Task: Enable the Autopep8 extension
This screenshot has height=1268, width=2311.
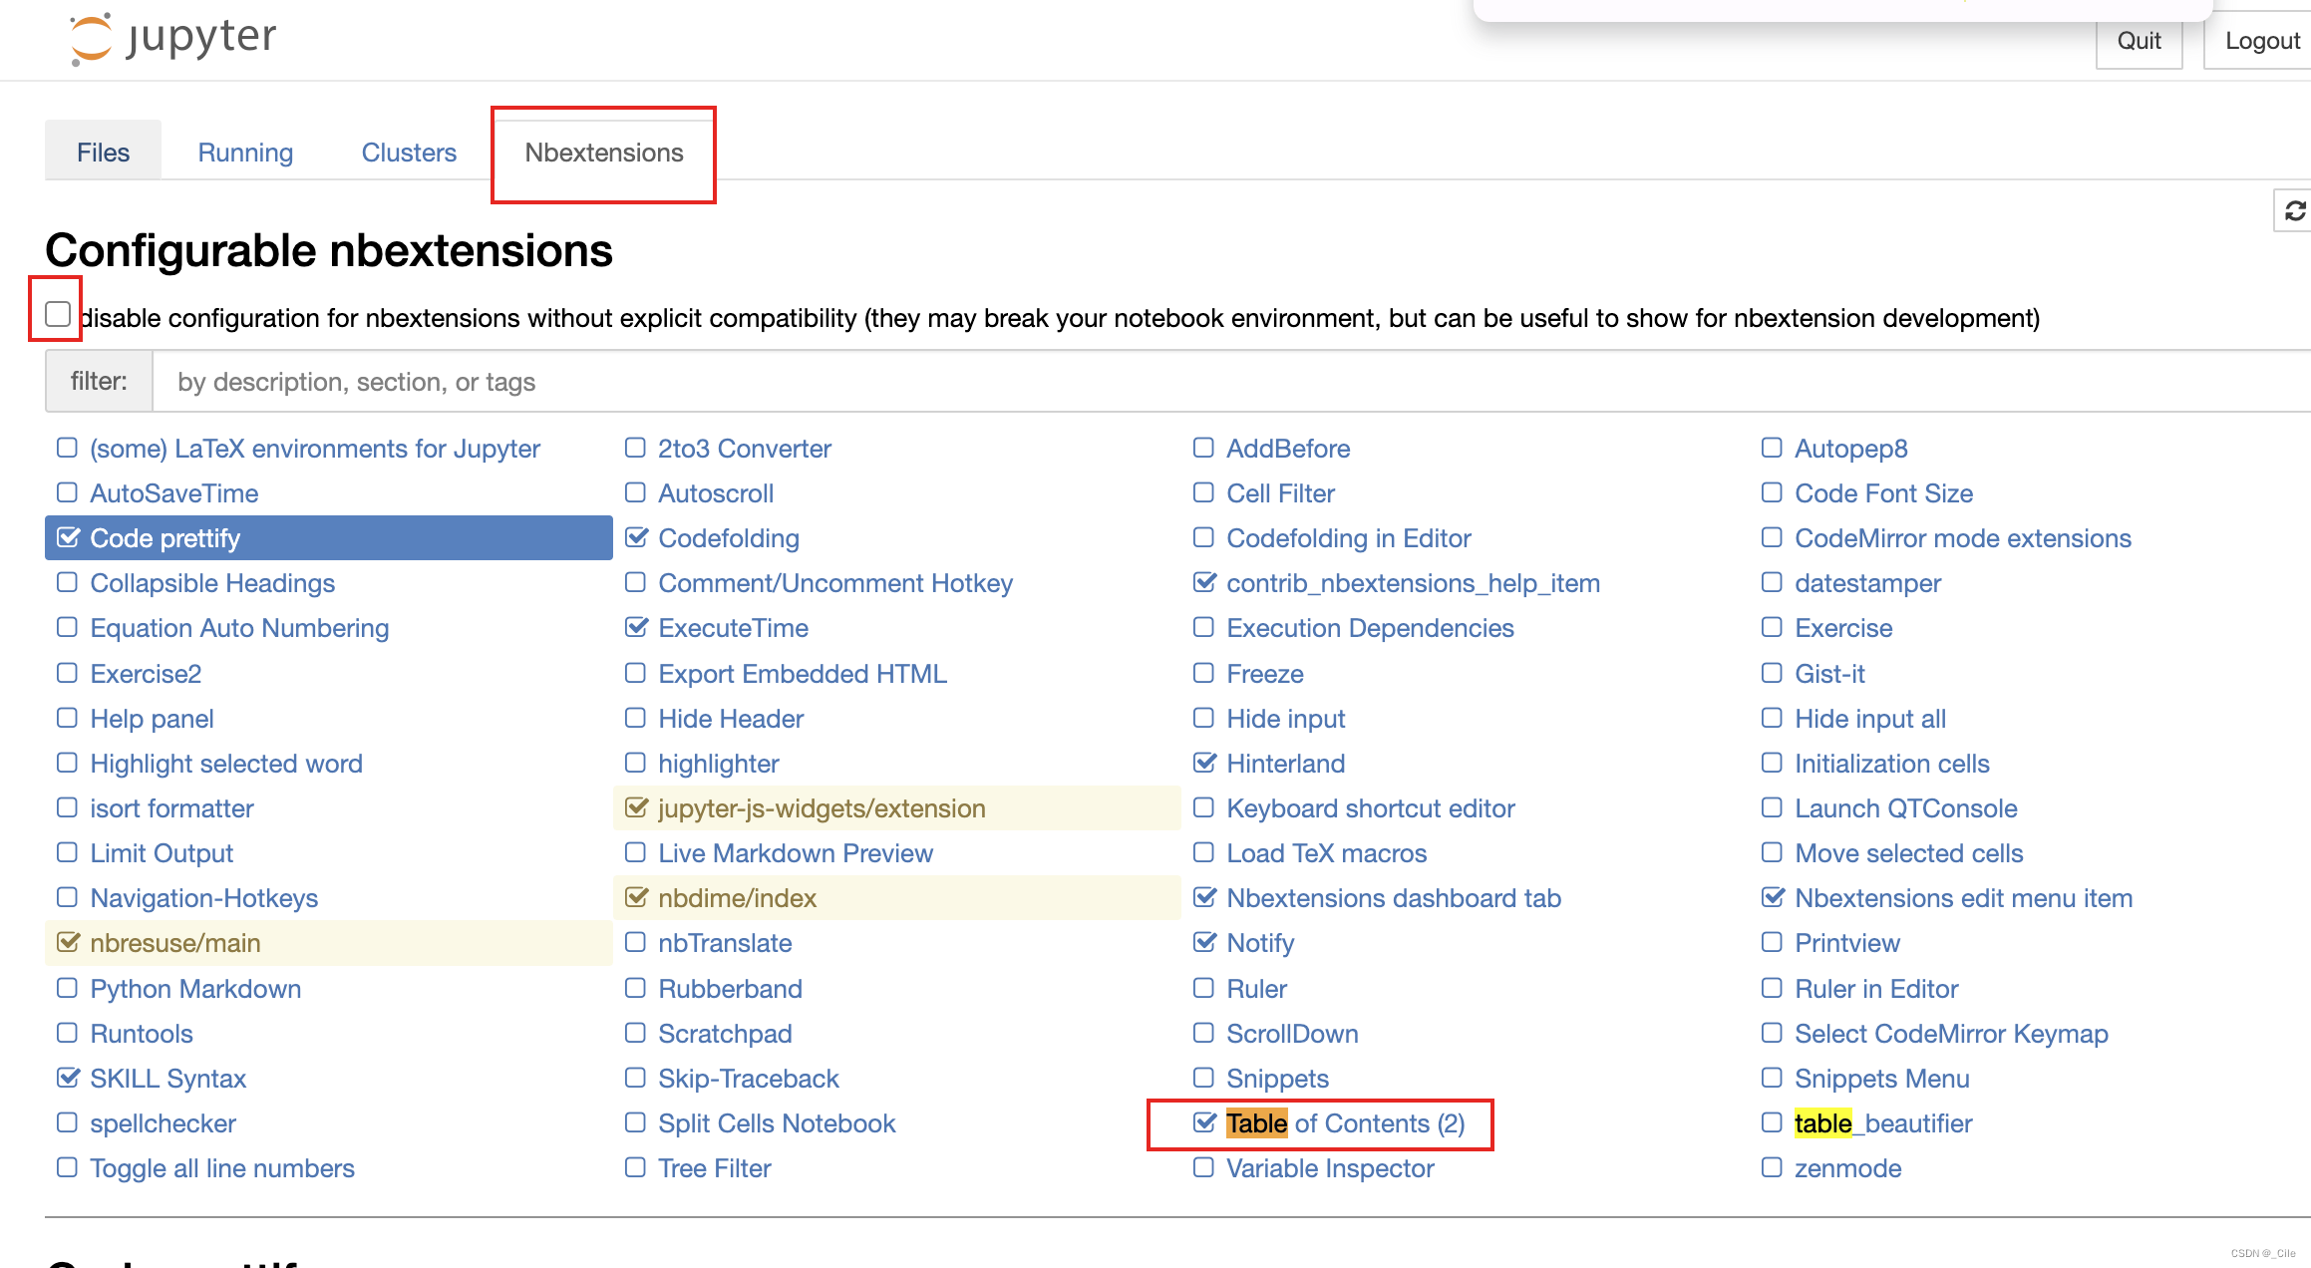Action: (1771, 448)
